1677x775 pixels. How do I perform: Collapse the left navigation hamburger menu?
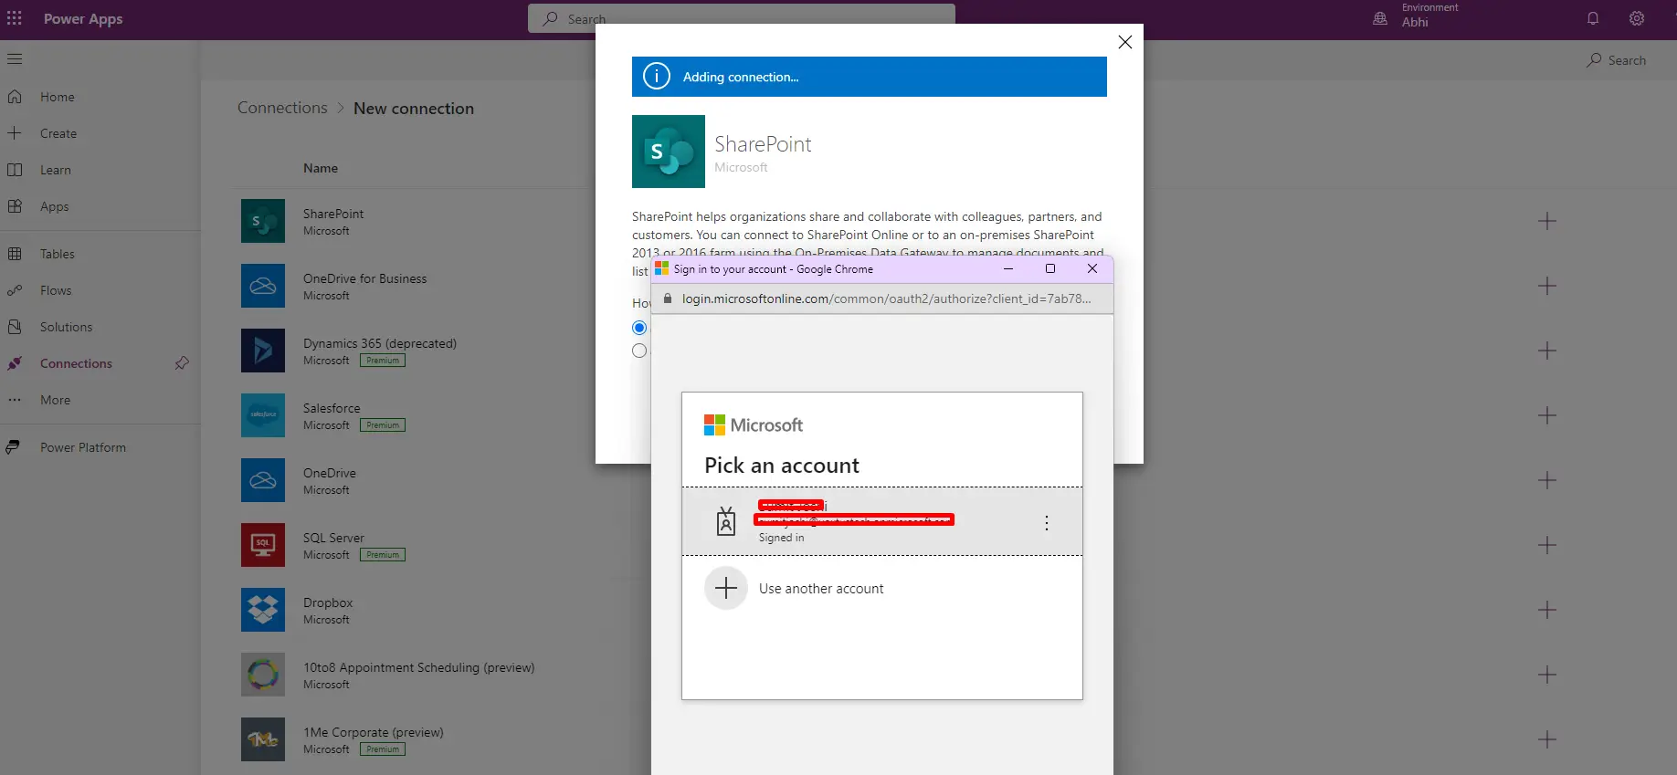tap(15, 59)
